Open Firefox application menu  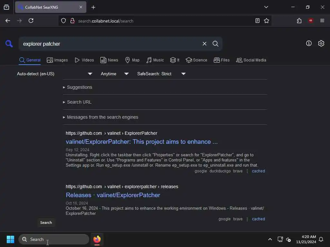coord(322,21)
